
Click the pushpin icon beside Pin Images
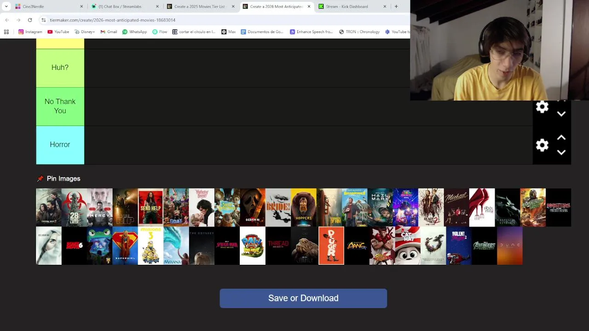[x=40, y=178]
